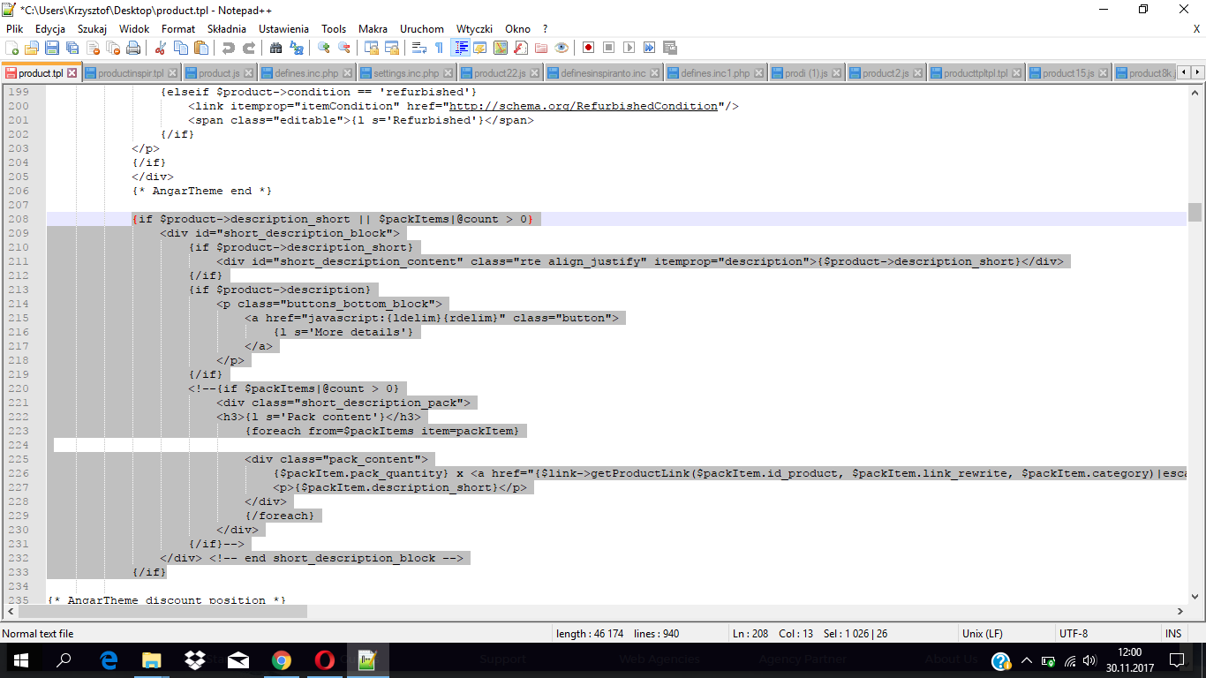Close the product2.js tab
Screen dimensions: 1206x678
tap(917, 73)
